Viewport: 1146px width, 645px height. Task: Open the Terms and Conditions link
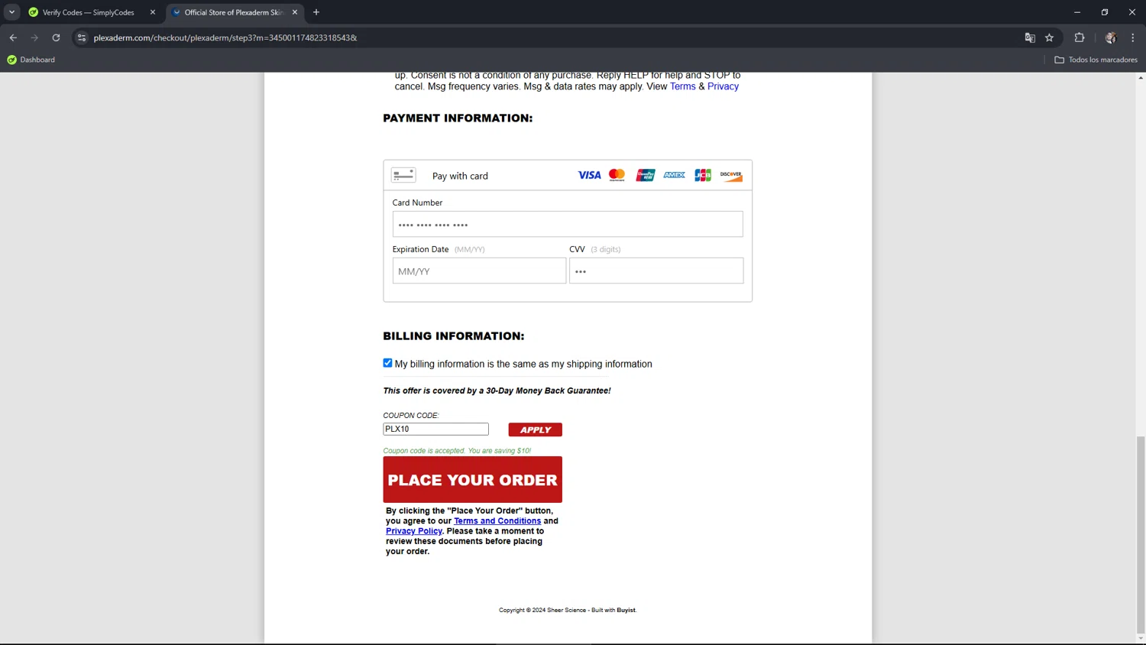click(x=497, y=520)
